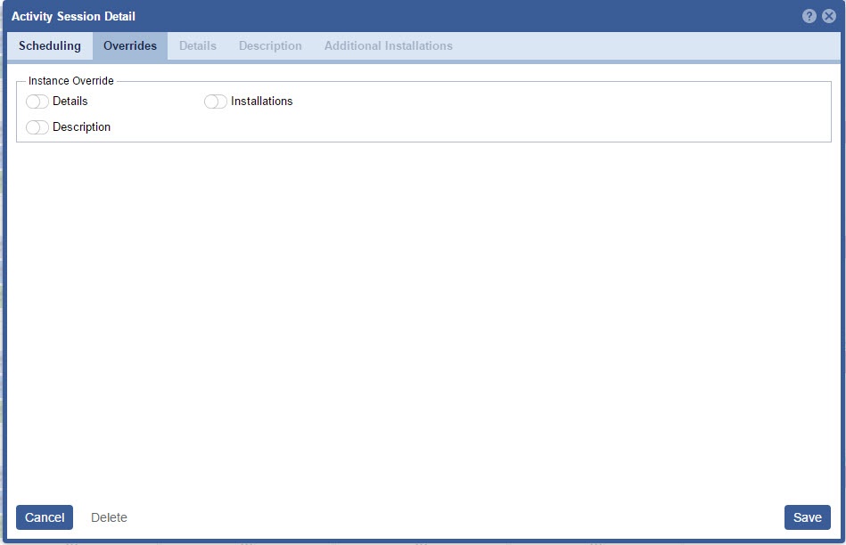Switch to the Scheduling tab

point(50,46)
